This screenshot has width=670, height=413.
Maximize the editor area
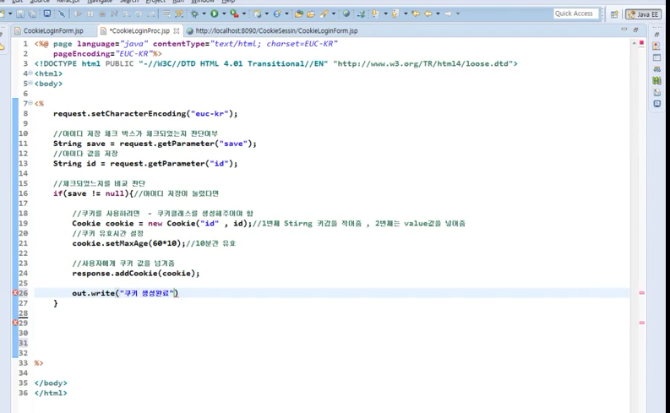tap(636, 30)
